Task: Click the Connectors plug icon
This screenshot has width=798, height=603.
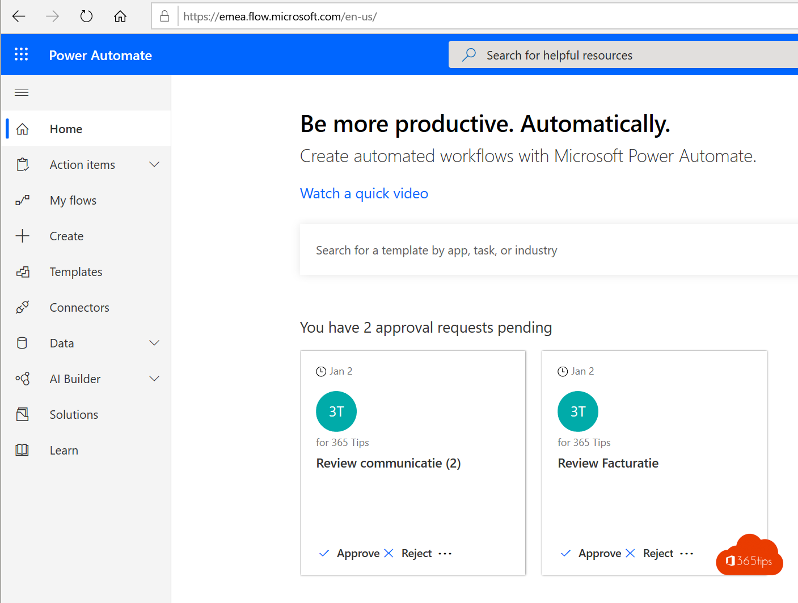Action: 23,308
